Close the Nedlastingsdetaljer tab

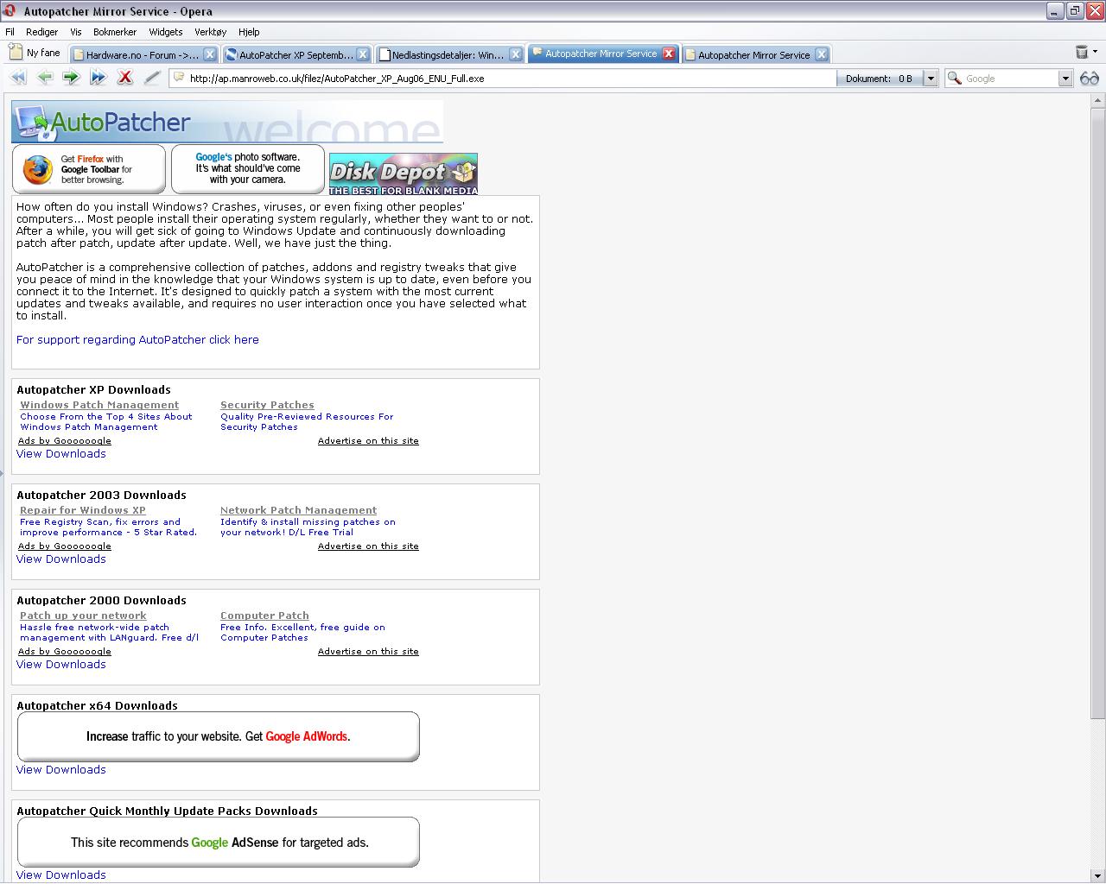(x=516, y=54)
